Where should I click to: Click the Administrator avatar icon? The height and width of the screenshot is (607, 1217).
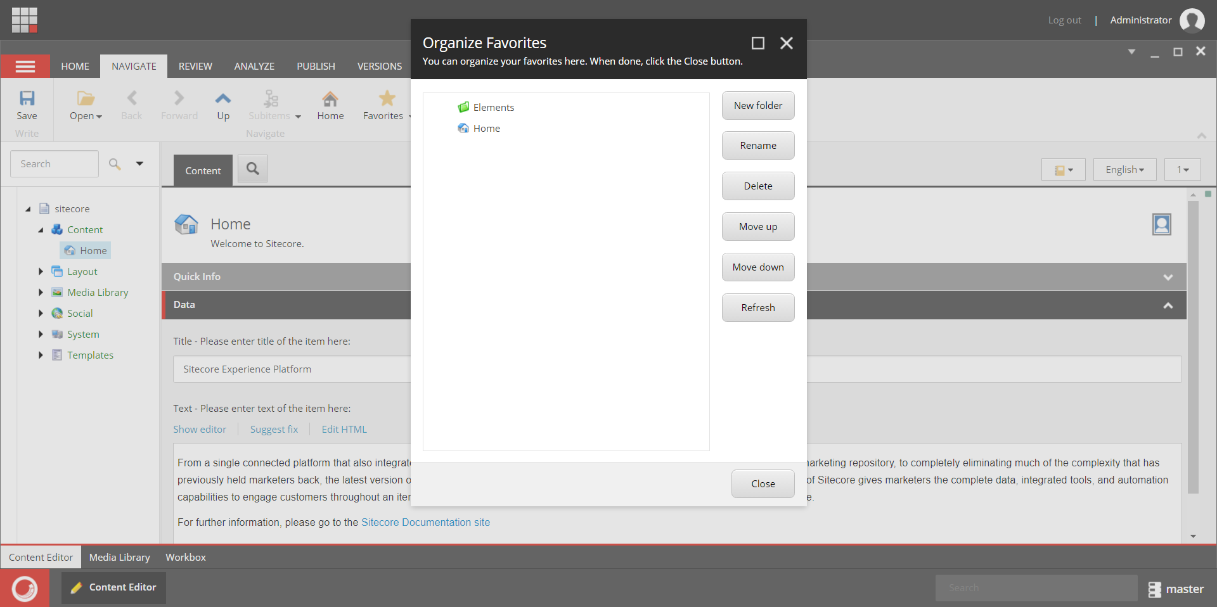pyautogui.click(x=1192, y=20)
